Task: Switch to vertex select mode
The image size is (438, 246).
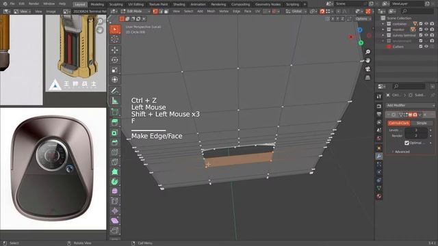Action: [155, 12]
